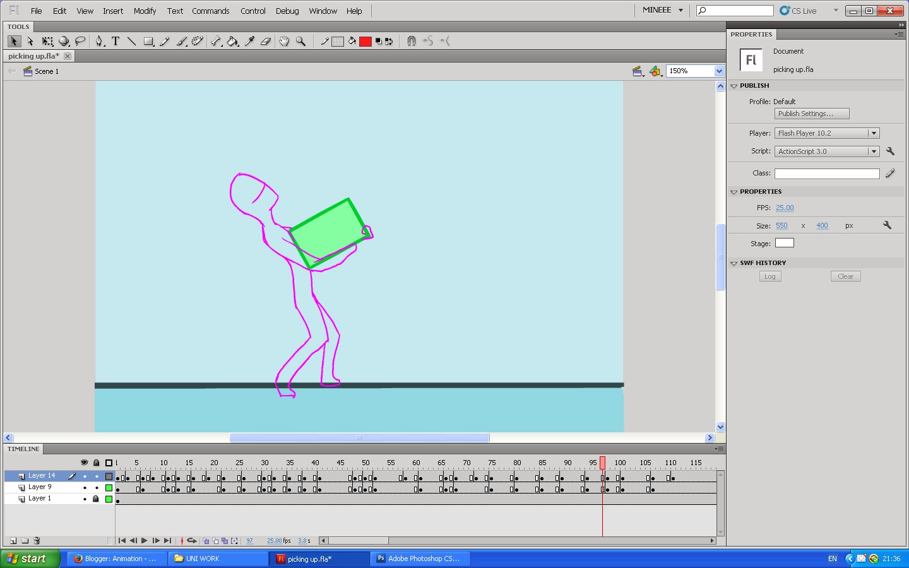Screen dimensions: 909x568
Task: Toggle Snap to Objects magnet
Action: [x=412, y=42]
